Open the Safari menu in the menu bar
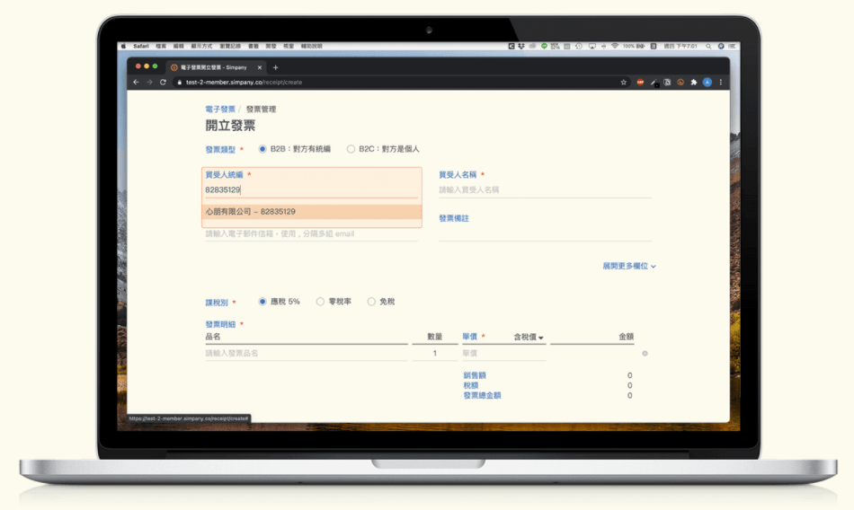Viewport: 854px width, 510px height. 140,46
